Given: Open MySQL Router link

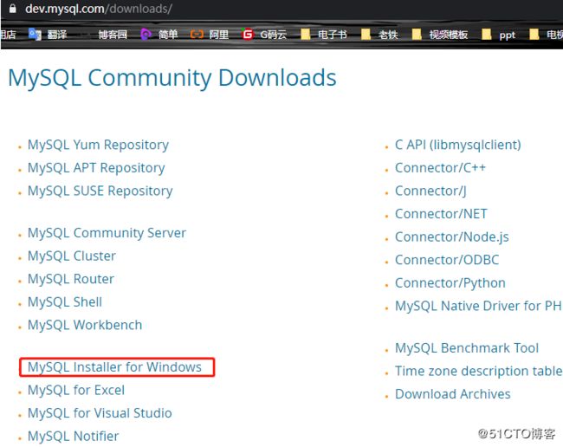Looking at the screenshot, I should click(71, 279).
